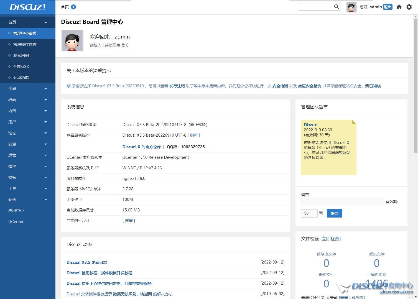The height and width of the screenshot is (299, 418).
Task: Open the settings gear icon
Action: (x=409, y=7)
